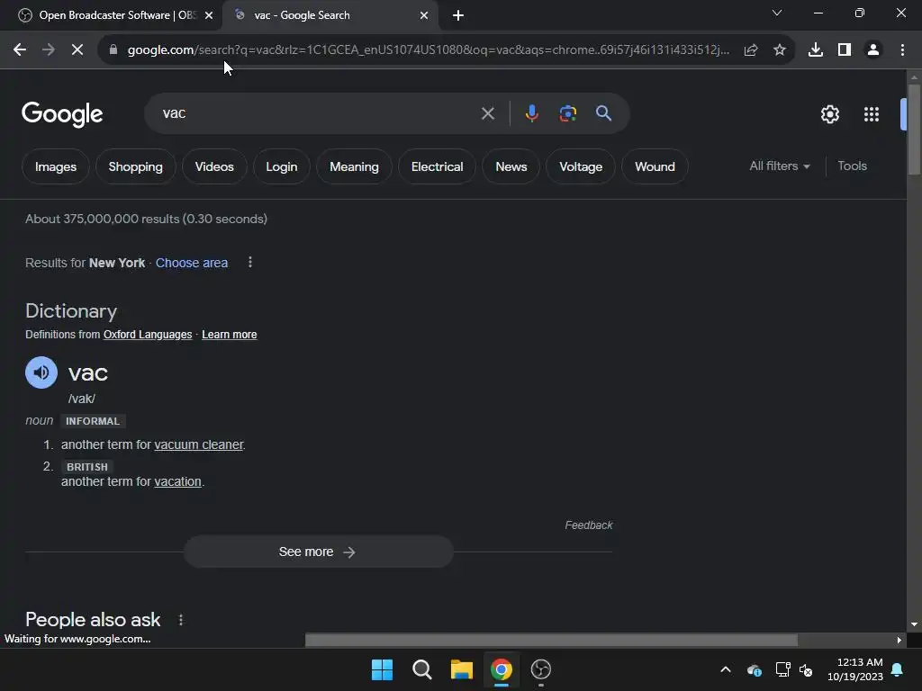This screenshot has height=691, width=922.
Task: Select the Login filter chip
Action: (x=282, y=166)
